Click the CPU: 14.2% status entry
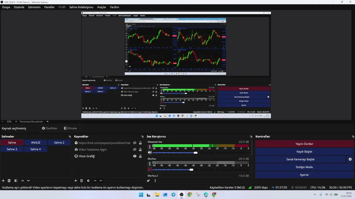This screenshot has height=199, width=355. click(x=318, y=187)
